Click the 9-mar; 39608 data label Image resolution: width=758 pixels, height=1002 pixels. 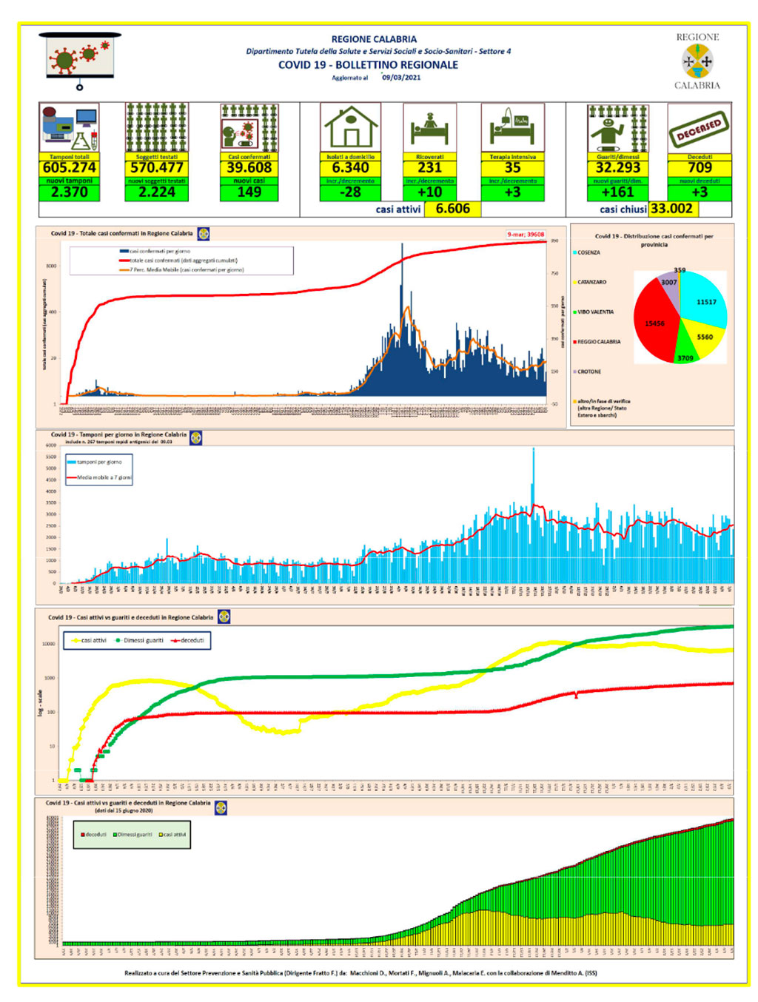click(x=526, y=235)
